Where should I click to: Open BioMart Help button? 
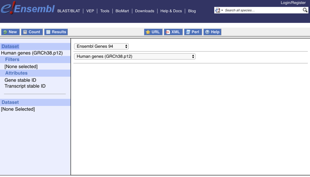pos(212,32)
